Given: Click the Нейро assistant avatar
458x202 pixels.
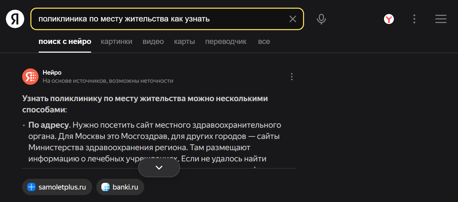Looking at the screenshot, I should click(30, 77).
